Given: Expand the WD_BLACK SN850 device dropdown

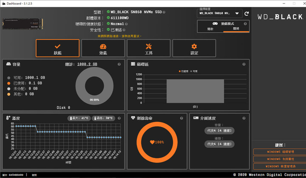Looking at the screenshot, I should 220,13.
